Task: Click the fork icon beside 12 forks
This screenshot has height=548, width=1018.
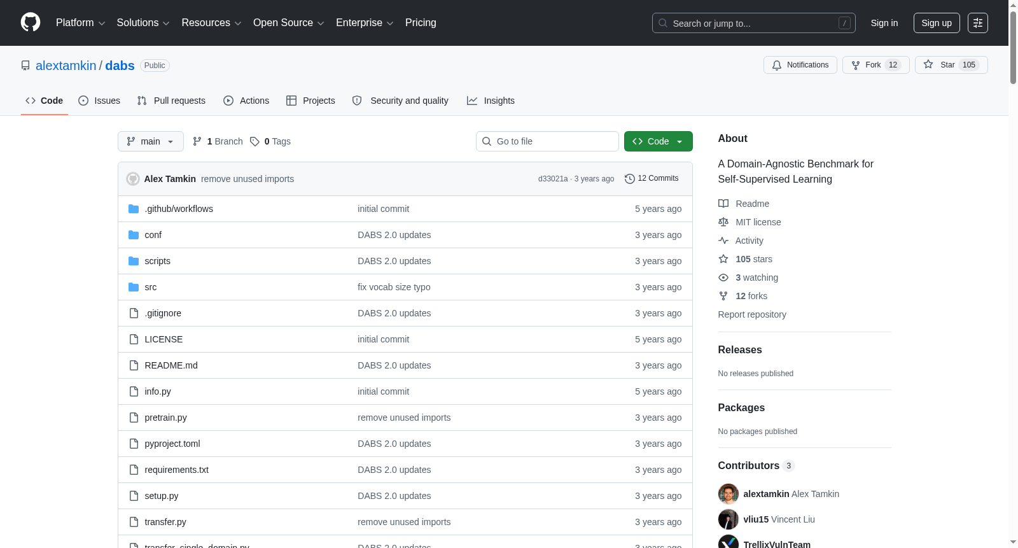Action: pos(723,296)
